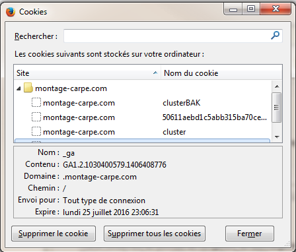Focus the Rechercher search field
This screenshot has height=252, width=296.
pyautogui.click(x=173, y=36)
